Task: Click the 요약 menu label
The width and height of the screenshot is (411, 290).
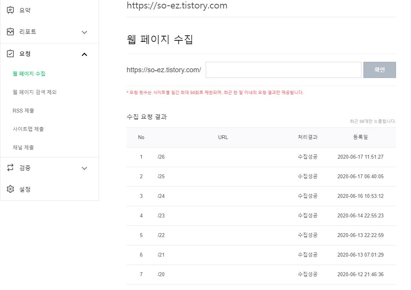Action: click(x=25, y=10)
